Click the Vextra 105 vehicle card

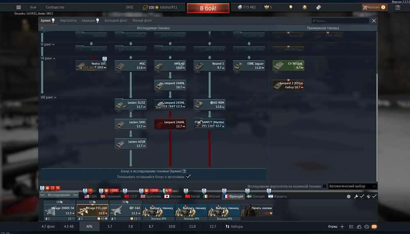point(91,65)
